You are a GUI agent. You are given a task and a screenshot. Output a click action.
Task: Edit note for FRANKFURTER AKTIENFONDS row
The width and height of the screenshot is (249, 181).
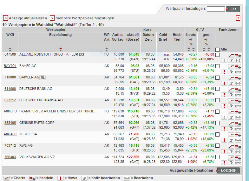[x=231, y=117]
